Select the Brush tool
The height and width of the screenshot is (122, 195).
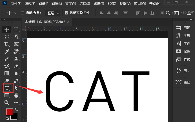(6, 59)
